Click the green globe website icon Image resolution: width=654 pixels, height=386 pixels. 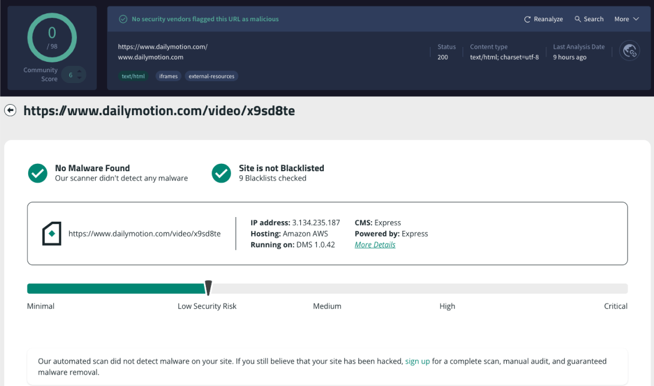point(630,50)
